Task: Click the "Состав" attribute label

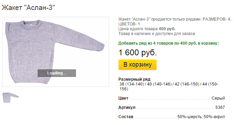Action: (x=126, y=117)
